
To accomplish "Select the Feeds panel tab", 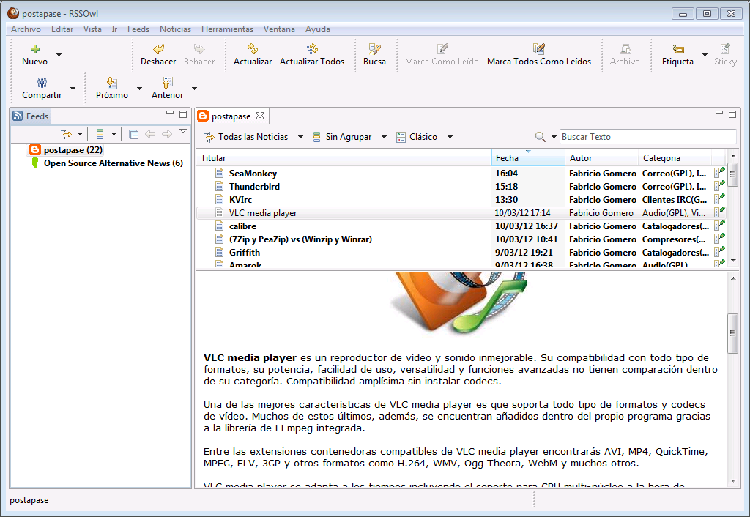I will pos(31,116).
